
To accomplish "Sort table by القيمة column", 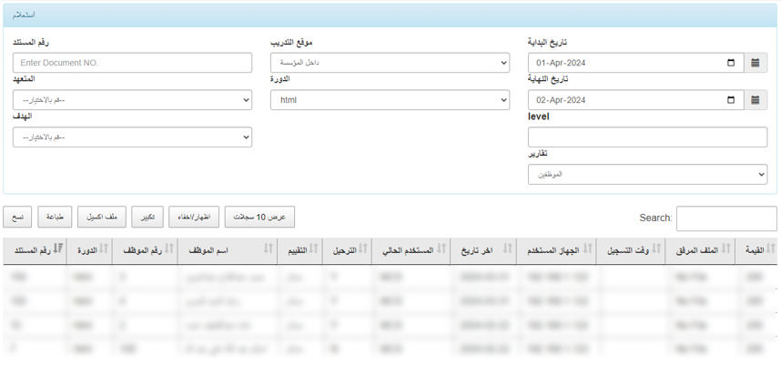I will point(756,249).
